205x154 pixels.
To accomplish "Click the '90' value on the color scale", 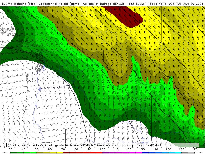I will coord(89,149).
